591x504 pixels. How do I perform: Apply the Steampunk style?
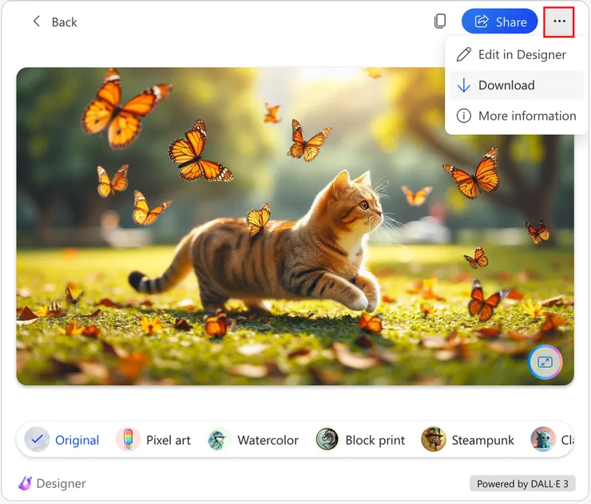pyautogui.click(x=468, y=439)
